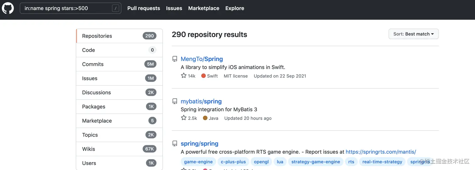Go to Marketplace in the top navigation

point(204,8)
